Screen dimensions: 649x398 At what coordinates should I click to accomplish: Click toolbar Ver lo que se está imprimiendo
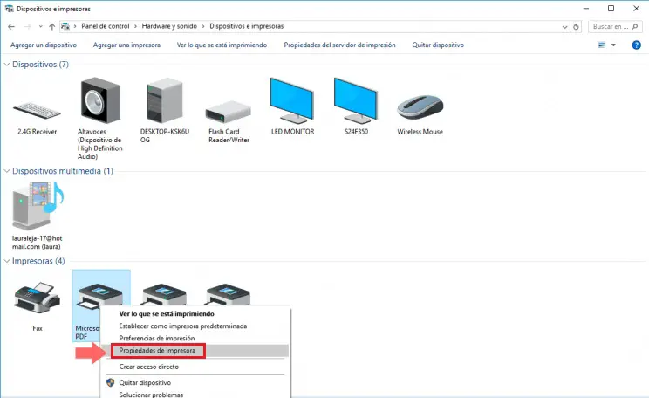[222, 45]
